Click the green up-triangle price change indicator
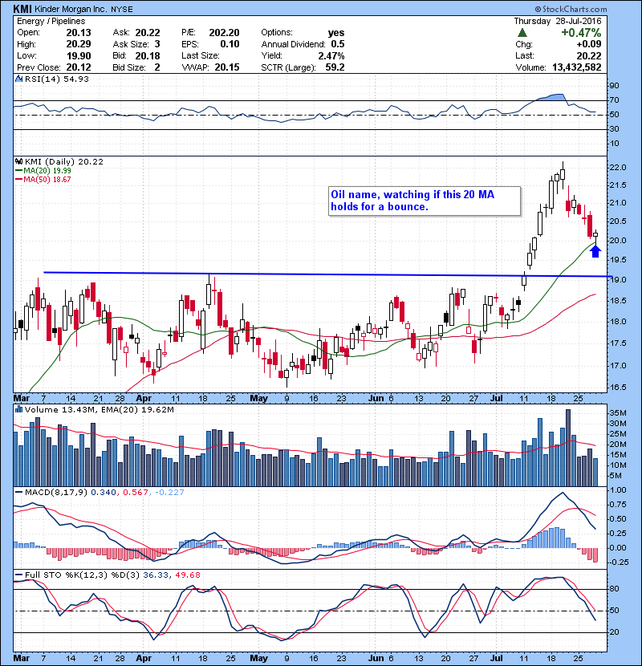The height and width of the screenshot is (666, 642). coord(522,33)
